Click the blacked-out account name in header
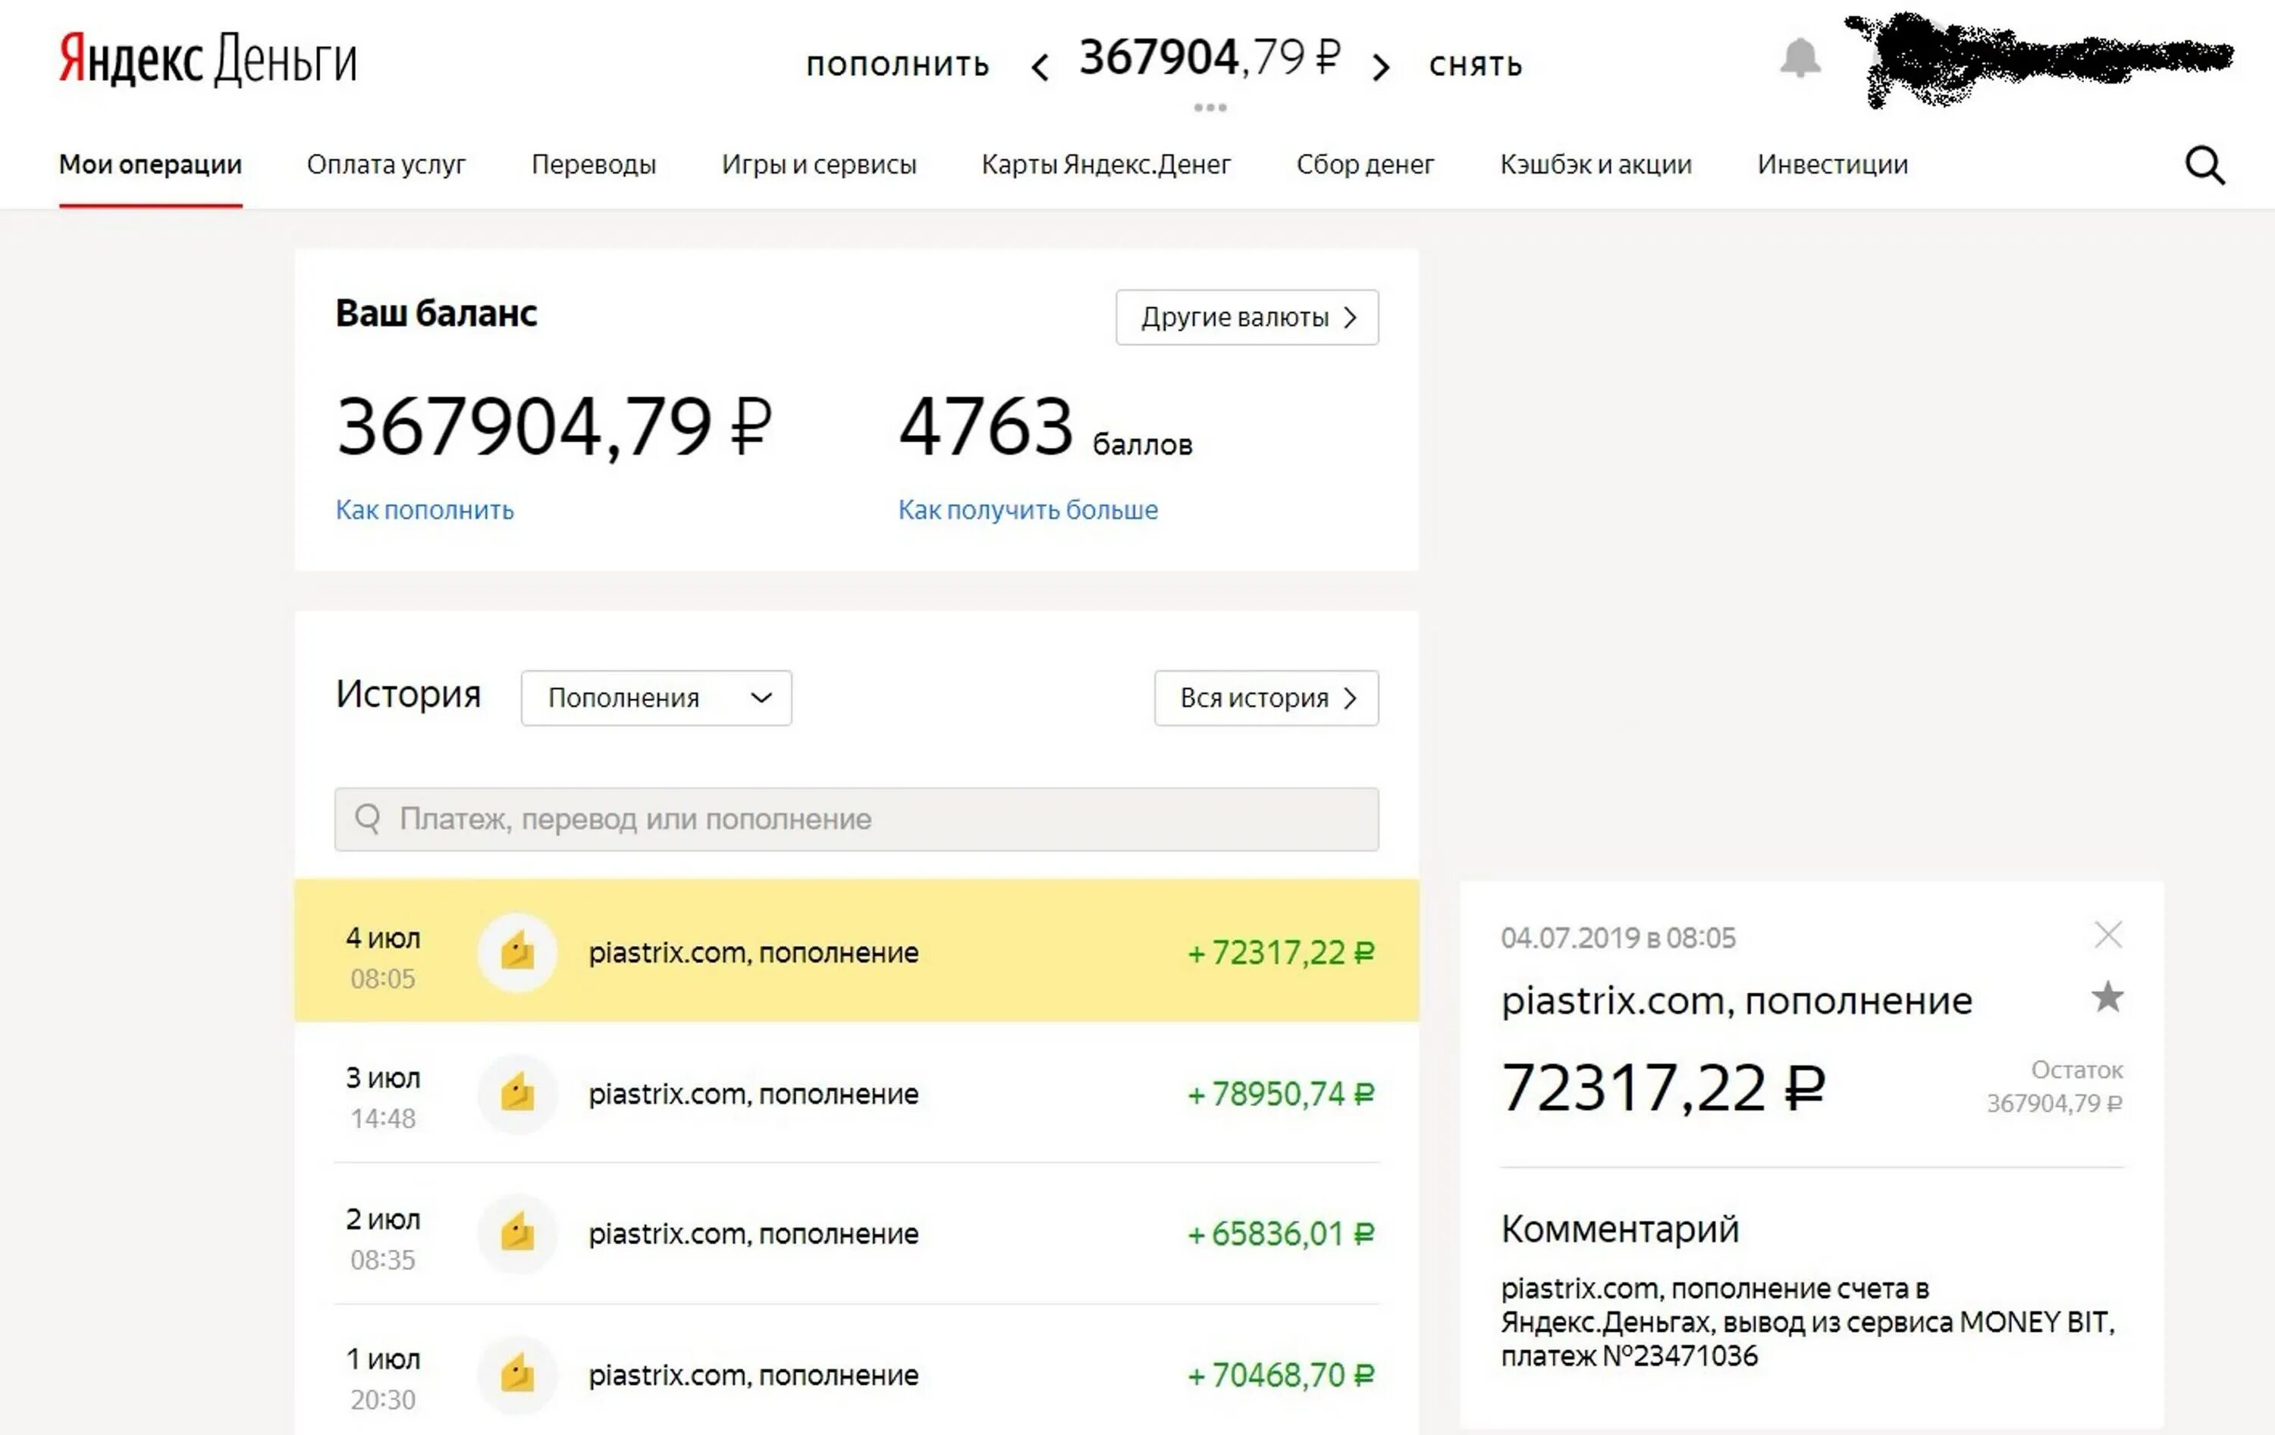This screenshot has width=2275, height=1435. pyautogui.click(x=2041, y=60)
